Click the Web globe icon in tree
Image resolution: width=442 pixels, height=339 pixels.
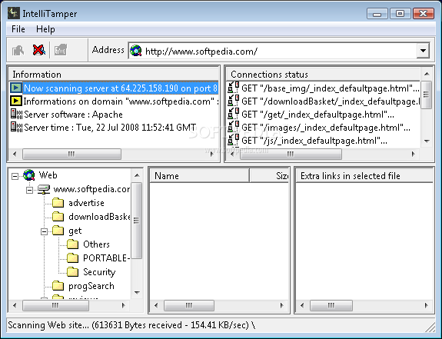click(29, 175)
